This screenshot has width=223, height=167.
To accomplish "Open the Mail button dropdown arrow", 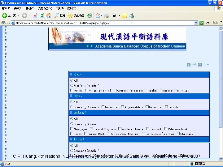I will (102, 16).
